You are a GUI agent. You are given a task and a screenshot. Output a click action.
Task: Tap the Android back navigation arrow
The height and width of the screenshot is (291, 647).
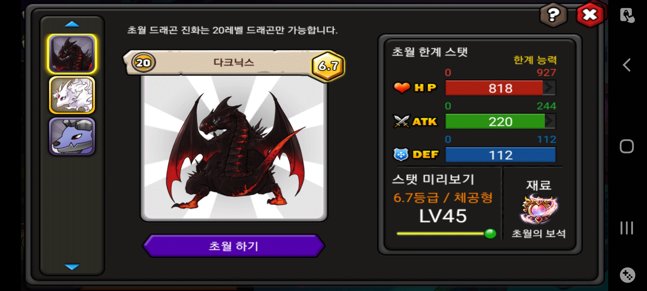[x=627, y=65]
